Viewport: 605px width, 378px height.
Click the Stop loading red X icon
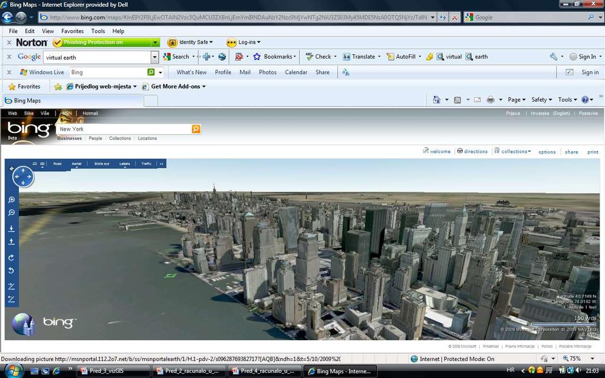click(x=455, y=17)
